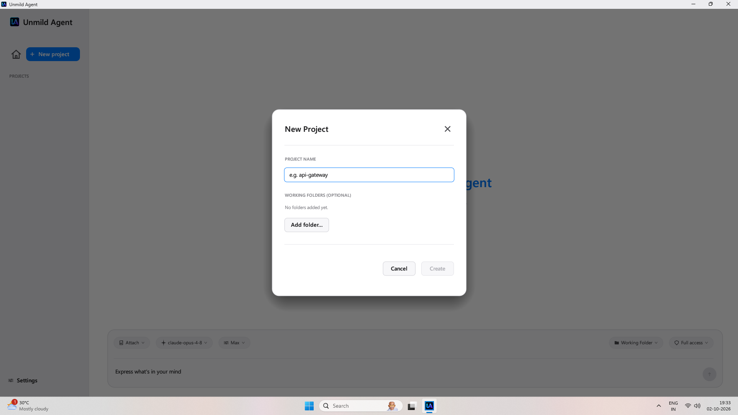The width and height of the screenshot is (738, 415).
Task: Open the weather widget in taskbar
Action: coord(28,406)
